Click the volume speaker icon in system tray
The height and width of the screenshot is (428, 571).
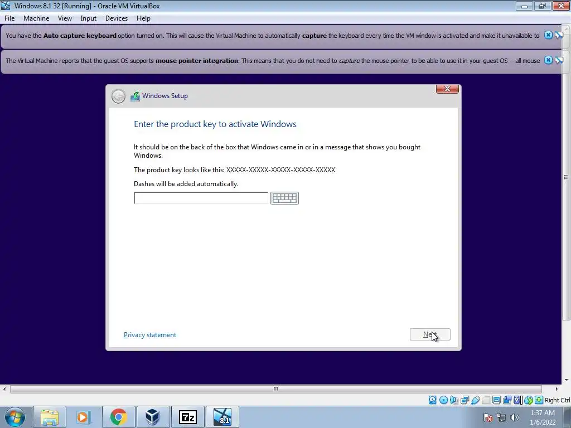pyautogui.click(x=514, y=417)
